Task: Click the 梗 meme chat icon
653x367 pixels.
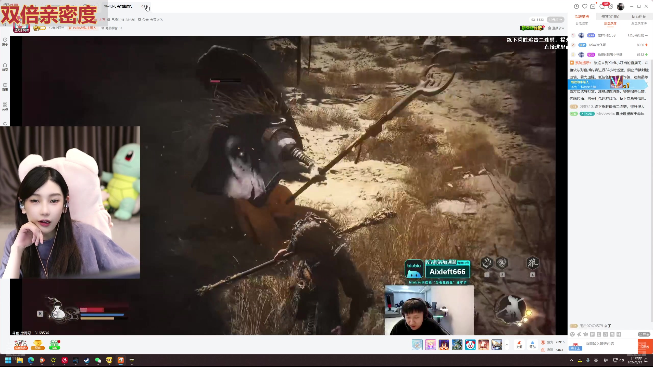Action: 619,334
